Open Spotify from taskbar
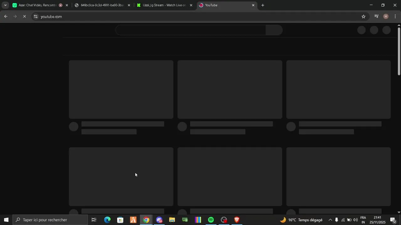This screenshot has width=401, height=225. (211, 220)
